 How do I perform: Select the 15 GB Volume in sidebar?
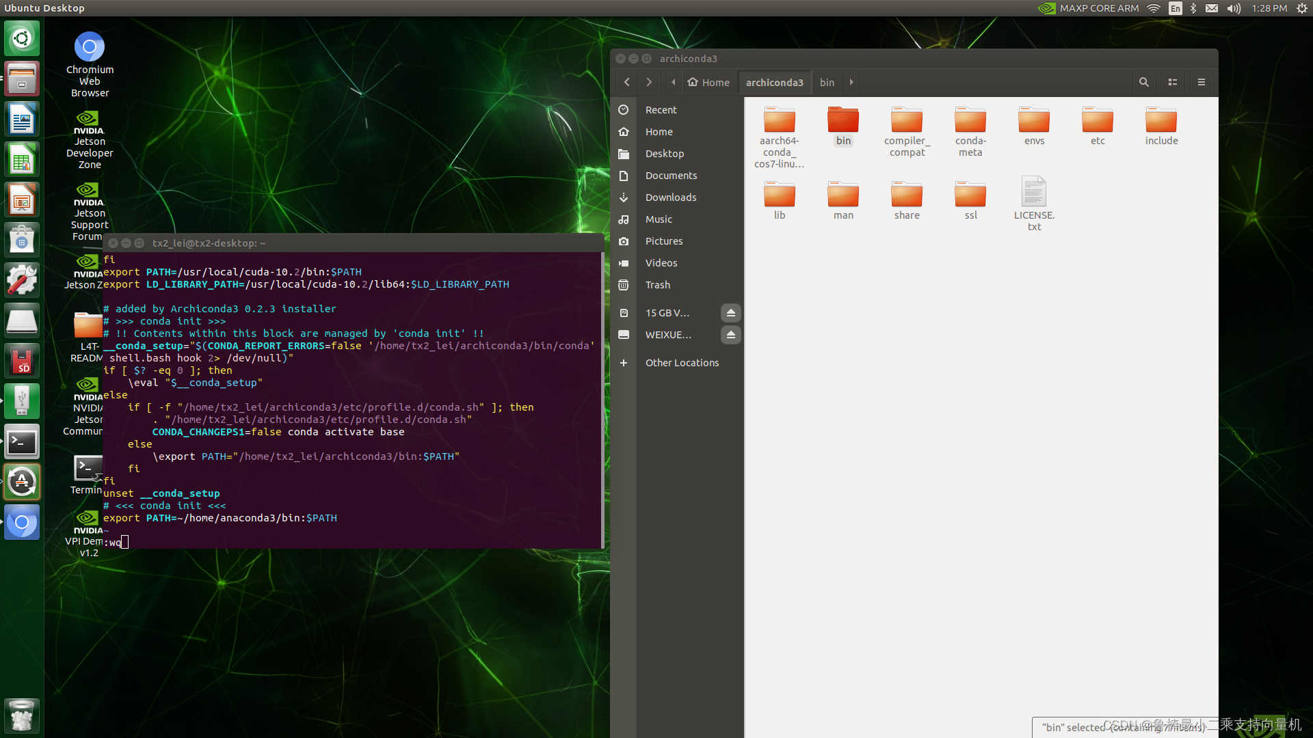click(x=667, y=313)
